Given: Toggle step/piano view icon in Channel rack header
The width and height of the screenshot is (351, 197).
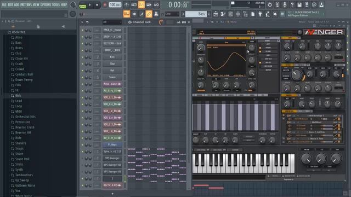Looking at the screenshot, I should (x=184, y=22).
